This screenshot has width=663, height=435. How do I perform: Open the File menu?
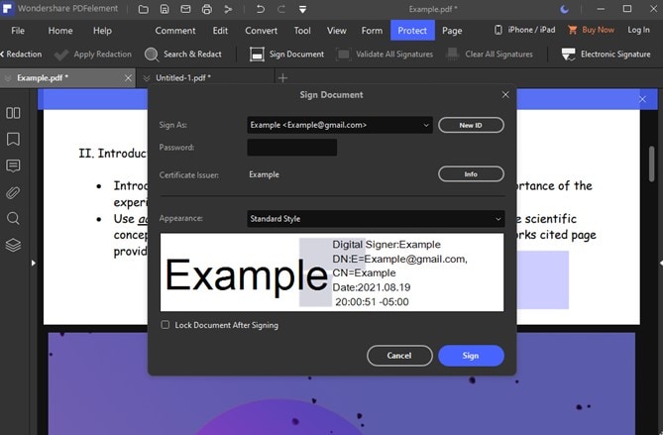pyautogui.click(x=18, y=31)
